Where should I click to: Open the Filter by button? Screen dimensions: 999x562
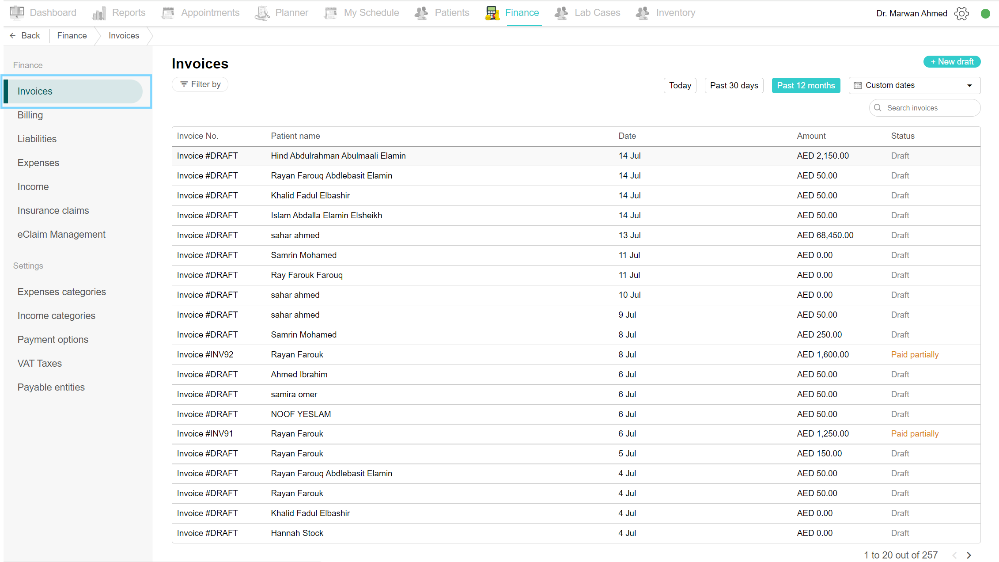point(200,84)
